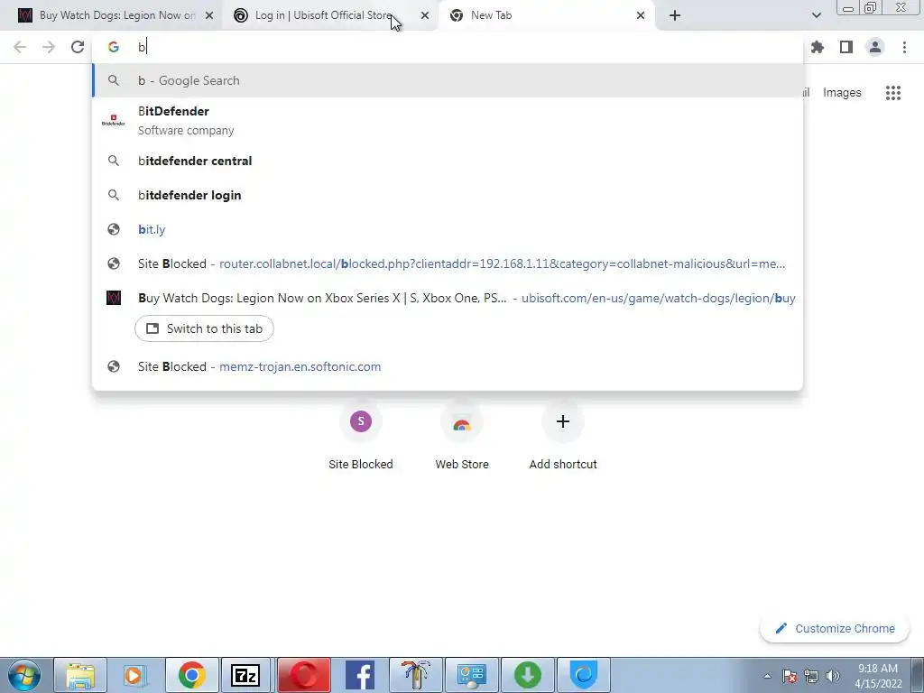This screenshot has width=924, height=693.
Task: Open the volume speaker tray icon
Action: (832, 676)
